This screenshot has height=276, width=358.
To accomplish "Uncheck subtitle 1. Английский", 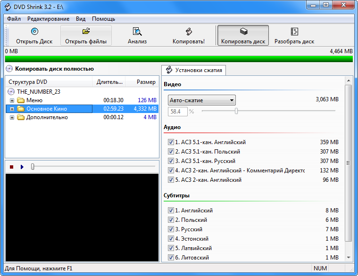I will tap(171, 211).
